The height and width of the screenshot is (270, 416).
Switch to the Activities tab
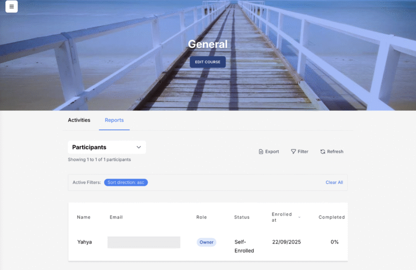point(79,120)
